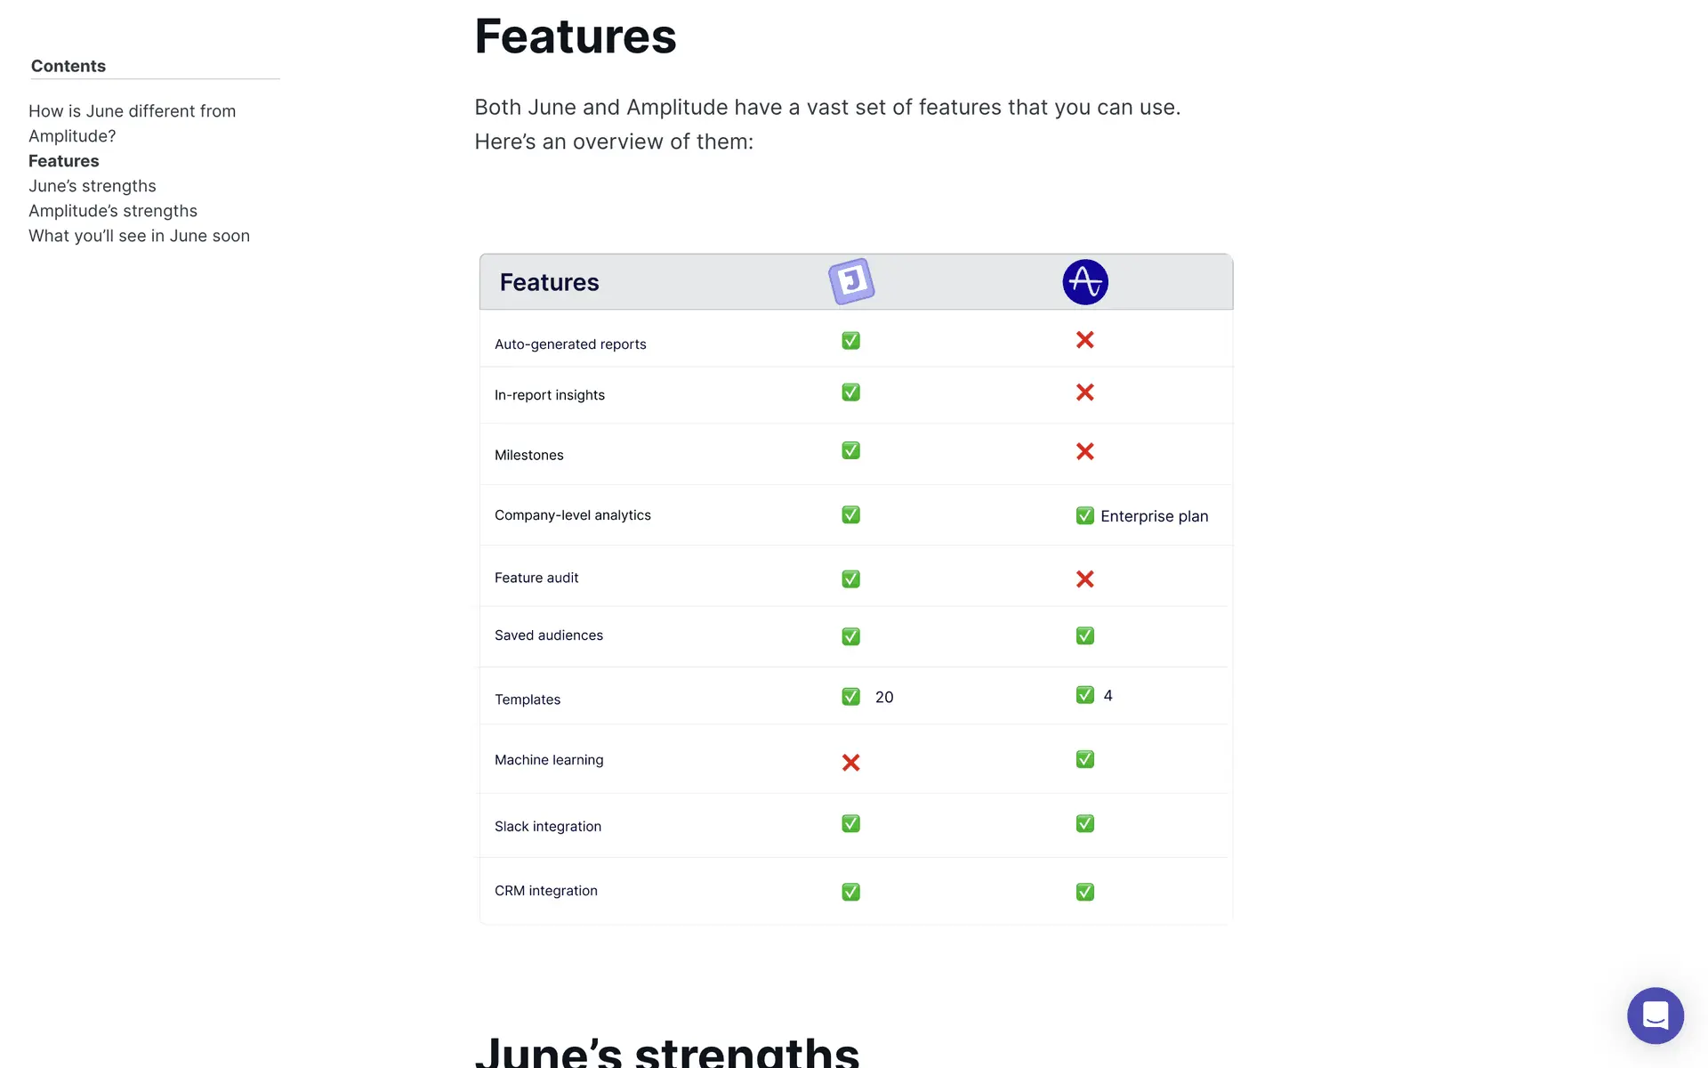Click June's checkmark for CRM integration
The image size is (1708, 1068).
[x=850, y=892]
